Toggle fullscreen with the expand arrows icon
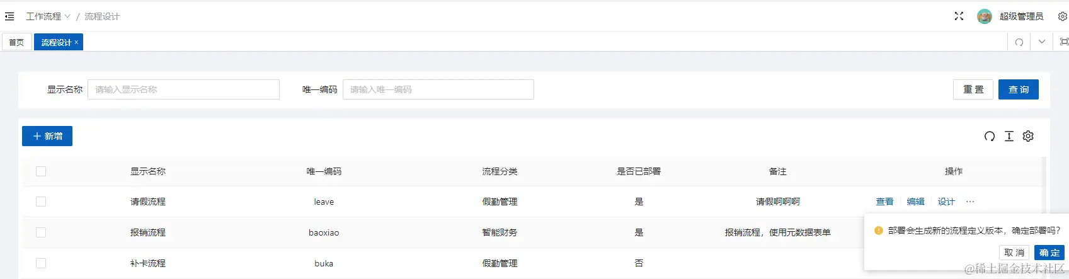Screen dimensions: 1069x279 tap(959, 16)
